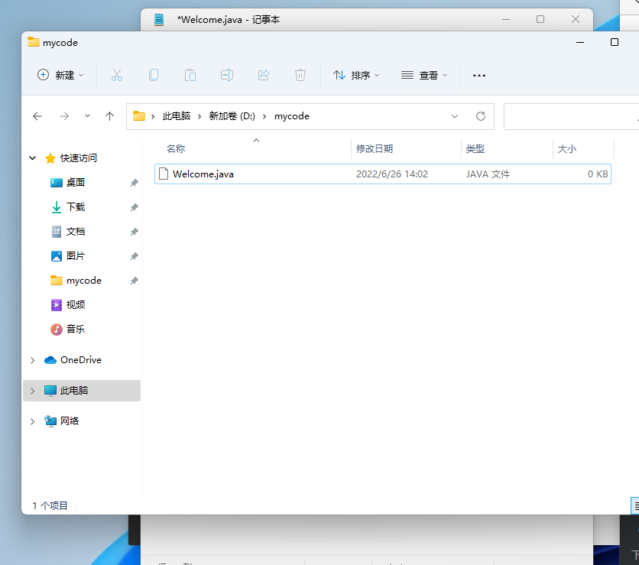Open the 查看 (View) dropdown
This screenshot has height=565, width=639.
click(x=423, y=75)
